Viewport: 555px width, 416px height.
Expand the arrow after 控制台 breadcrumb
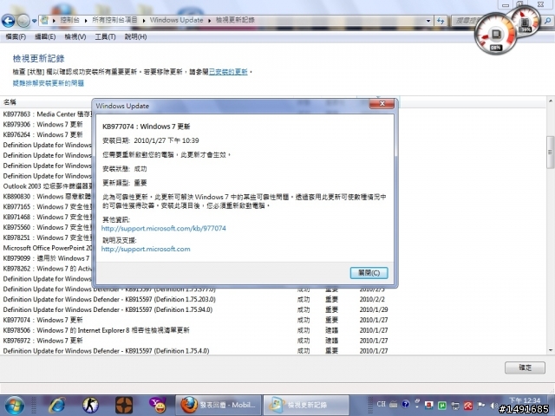click(x=86, y=21)
